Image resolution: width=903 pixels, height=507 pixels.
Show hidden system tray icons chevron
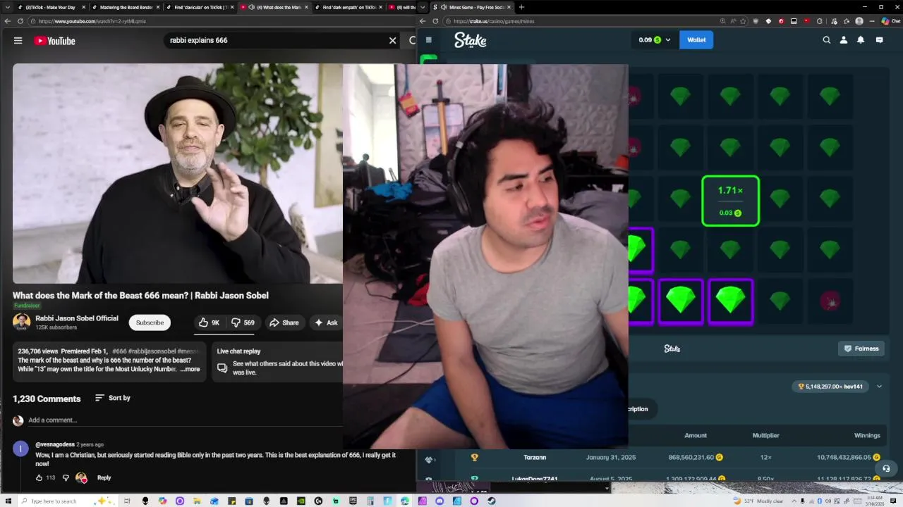pos(794,501)
